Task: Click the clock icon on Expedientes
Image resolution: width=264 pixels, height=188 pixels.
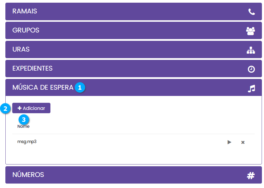Action: tap(251, 69)
